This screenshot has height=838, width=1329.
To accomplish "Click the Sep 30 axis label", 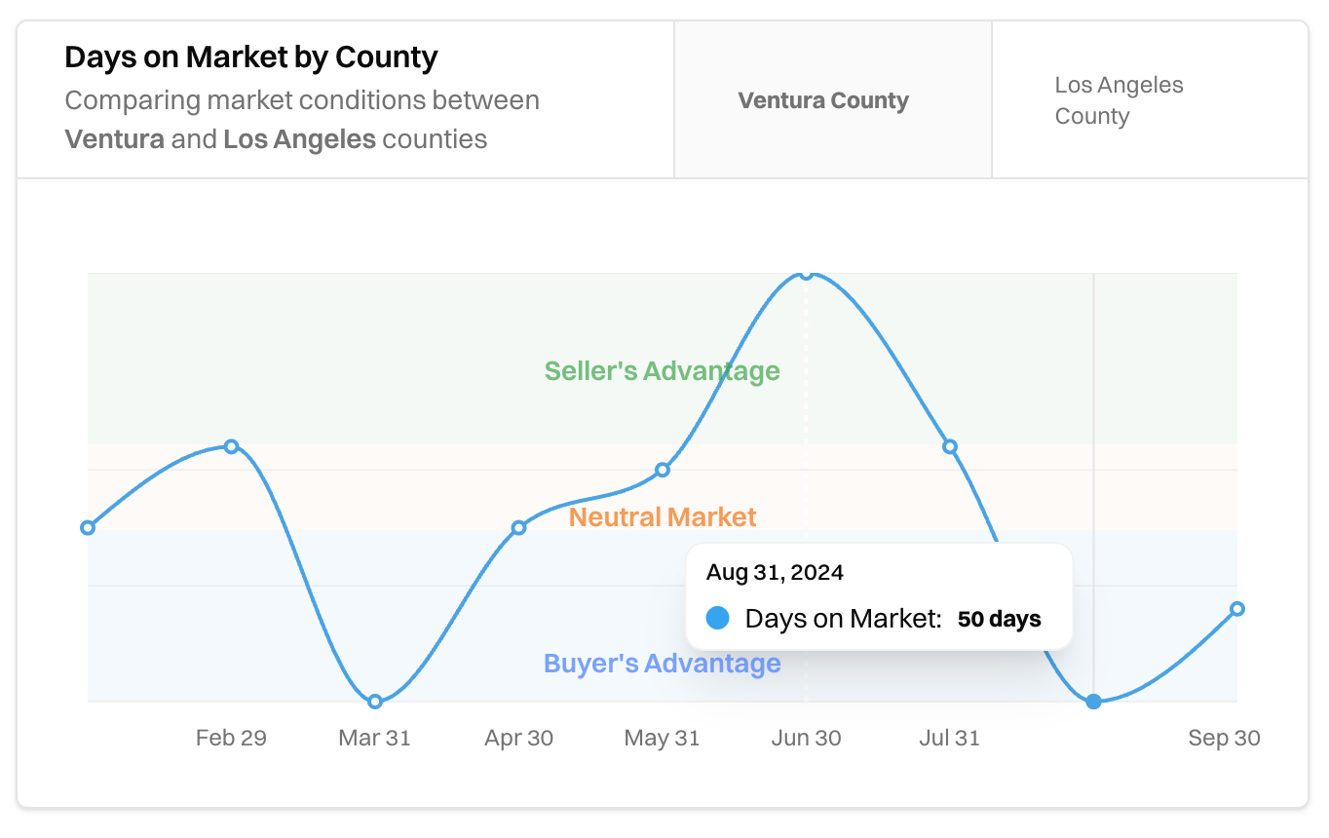I will pos(1224,738).
